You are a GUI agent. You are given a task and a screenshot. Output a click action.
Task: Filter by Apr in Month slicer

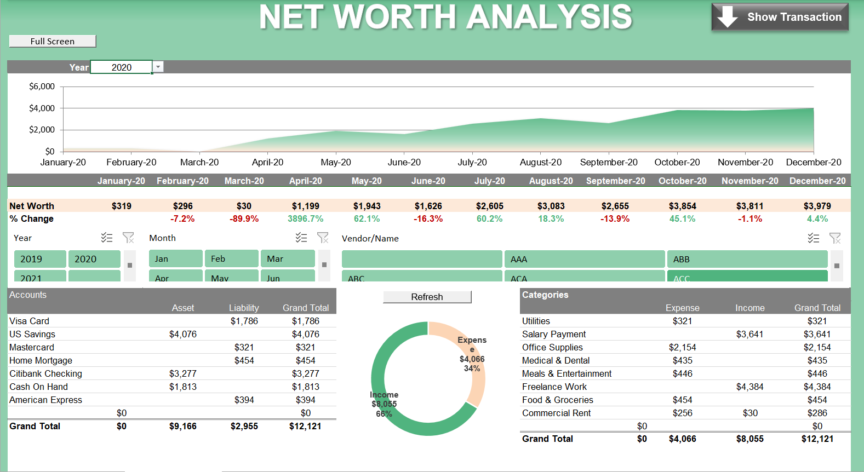175,276
